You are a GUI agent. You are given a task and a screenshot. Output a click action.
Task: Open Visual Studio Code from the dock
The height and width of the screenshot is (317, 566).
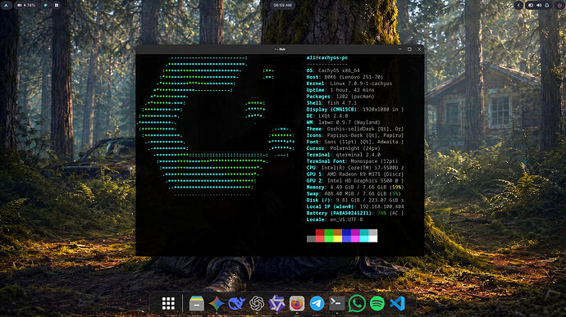397,303
